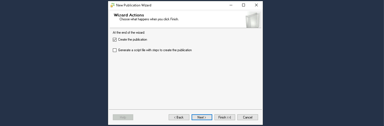This screenshot has width=384, height=126.
Task: Click the "Create the publication" label text
Action: pyautogui.click(x=132, y=39)
